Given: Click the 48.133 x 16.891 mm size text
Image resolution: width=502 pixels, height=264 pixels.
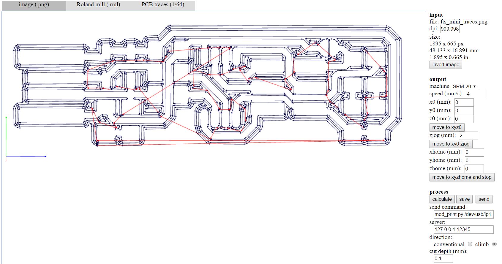Looking at the screenshot, I should tap(454, 50).
